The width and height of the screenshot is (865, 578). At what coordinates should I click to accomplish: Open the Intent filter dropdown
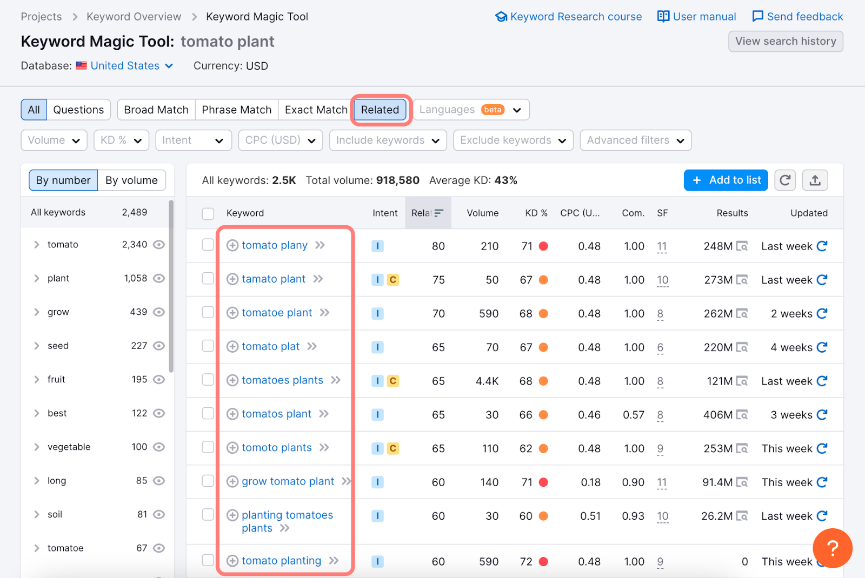194,140
